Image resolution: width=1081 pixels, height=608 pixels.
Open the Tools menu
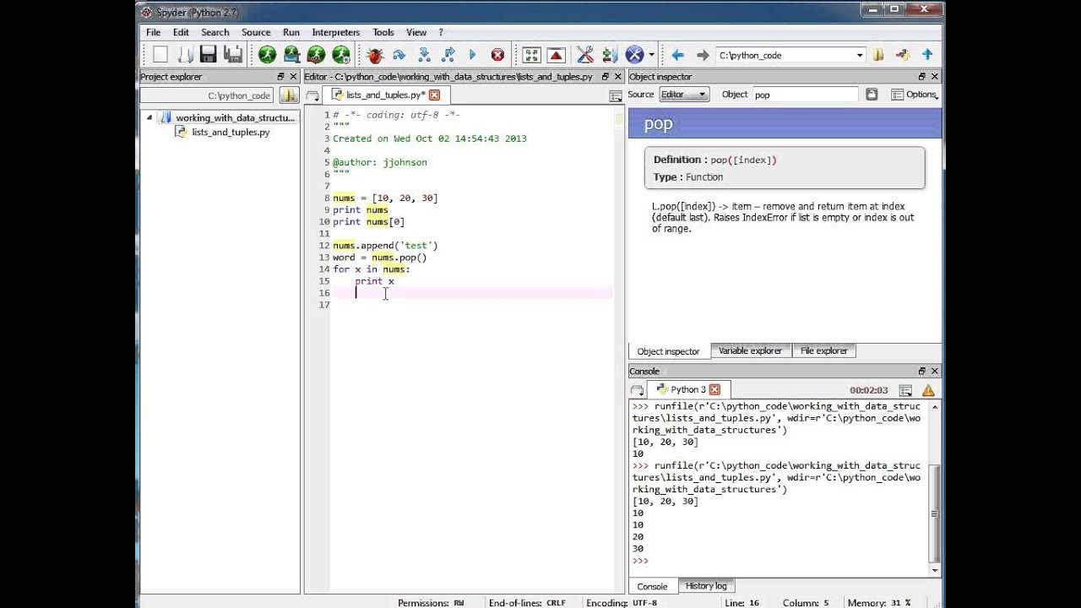tap(383, 32)
